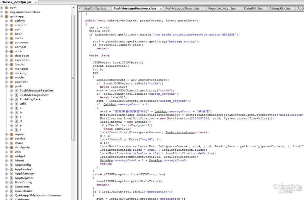Click the manager package icon
The image size is (304, 200).
point(12,69)
